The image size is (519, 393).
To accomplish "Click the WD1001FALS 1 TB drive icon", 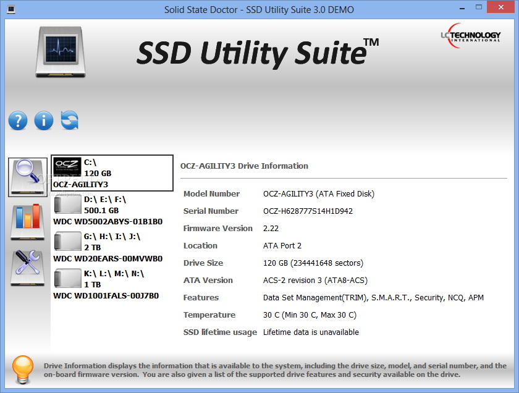I will point(67,279).
